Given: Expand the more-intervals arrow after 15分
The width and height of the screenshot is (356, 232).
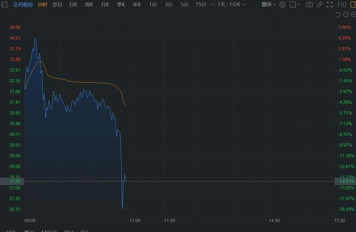Looking at the screenshot, I should point(212,5).
